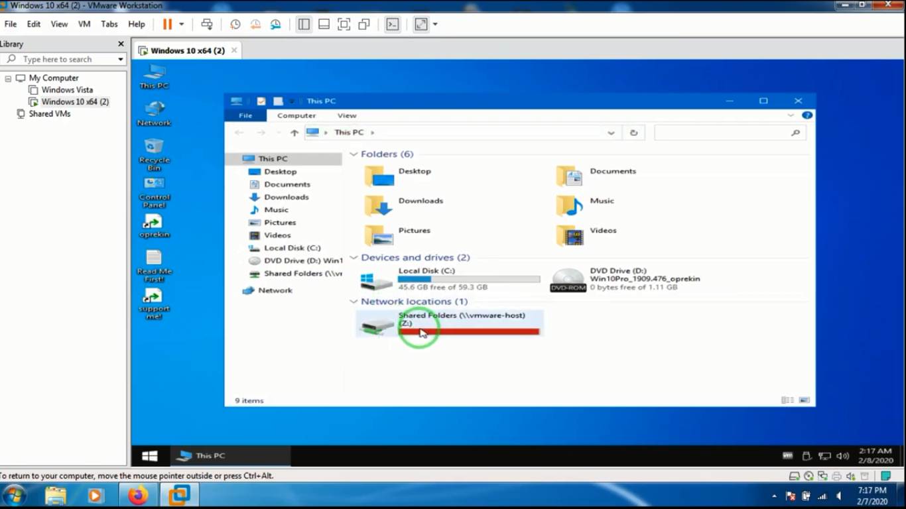The width and height of the screenshot is (906, 509).
Task: Open the File tab in Explorer
Action: pyautogui.click(x=245, y=115)
